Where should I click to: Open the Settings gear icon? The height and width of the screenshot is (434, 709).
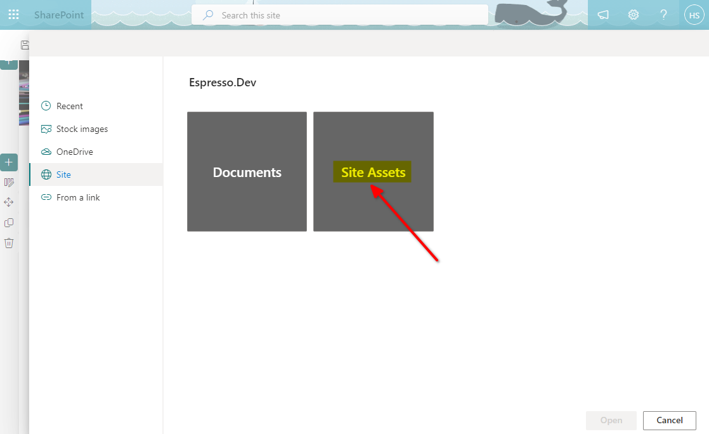point(633,15)
